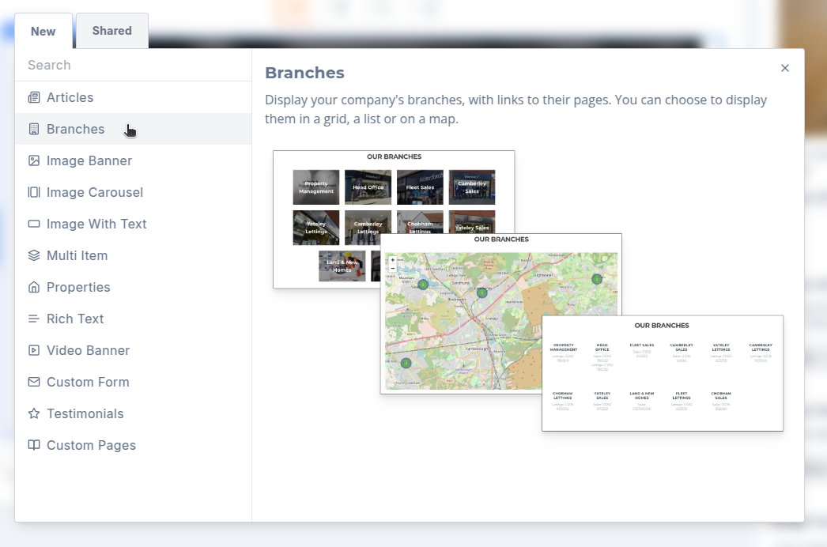
Task: Select the Branches component label
Action: pyautogui.click(x=75, y=129)
